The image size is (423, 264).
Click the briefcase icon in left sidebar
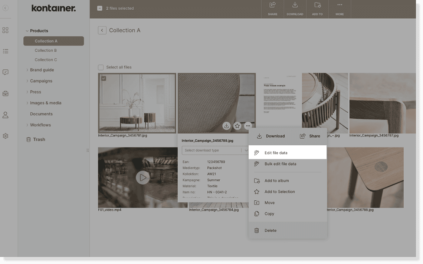(6, 94)
